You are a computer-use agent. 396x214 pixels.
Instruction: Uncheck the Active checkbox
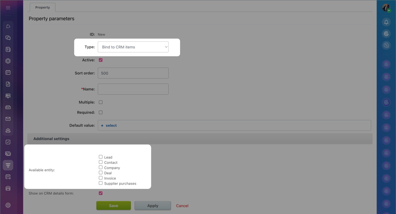(x=101, y=60)
